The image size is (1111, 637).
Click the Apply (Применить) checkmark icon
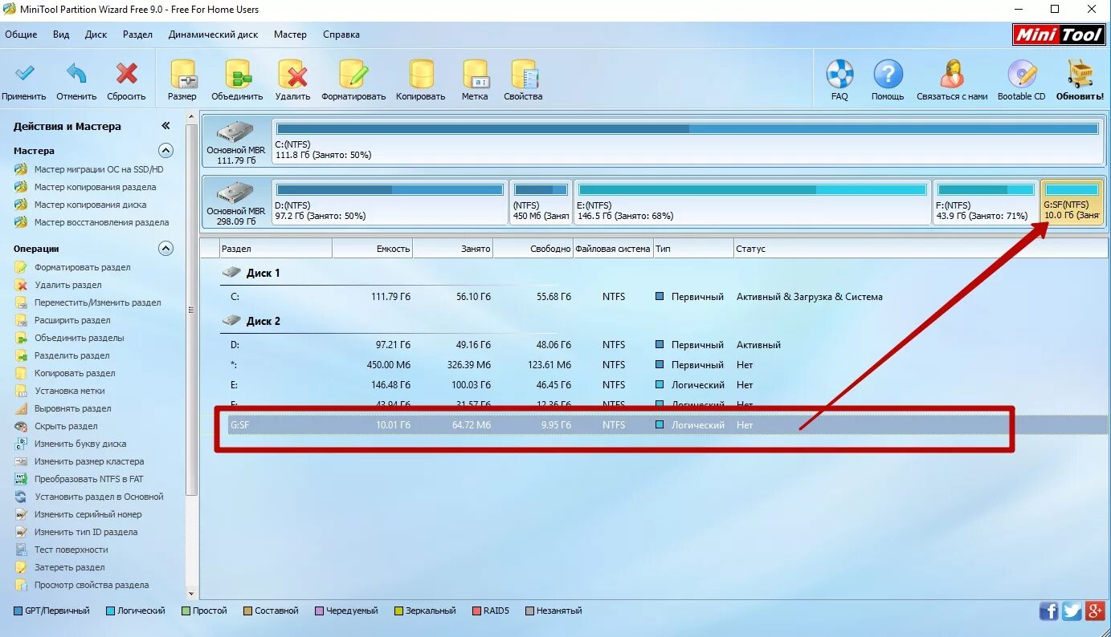pyautogui.click(x=24, y=75)
